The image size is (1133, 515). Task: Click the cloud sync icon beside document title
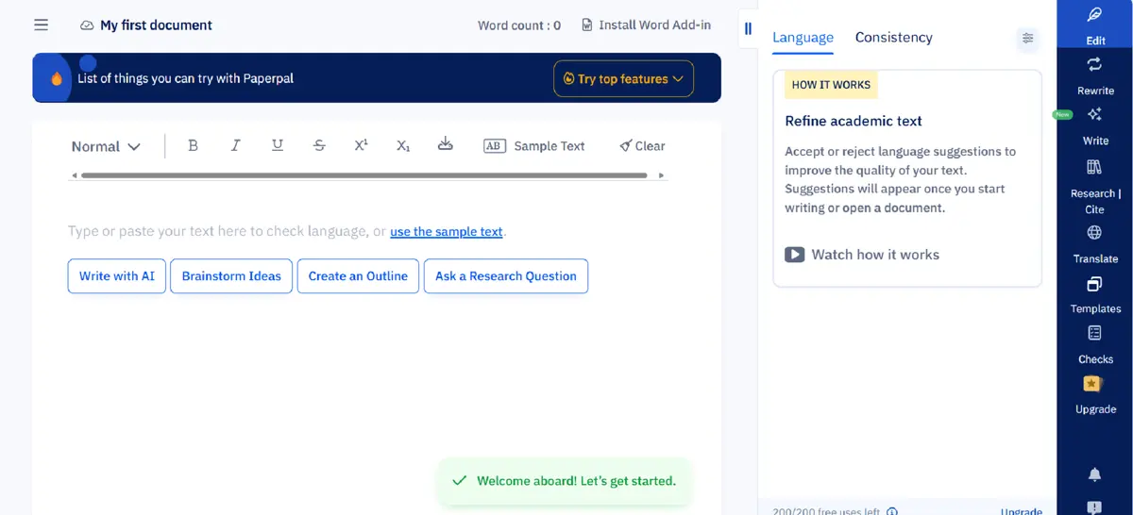click(x=87, y=25)
